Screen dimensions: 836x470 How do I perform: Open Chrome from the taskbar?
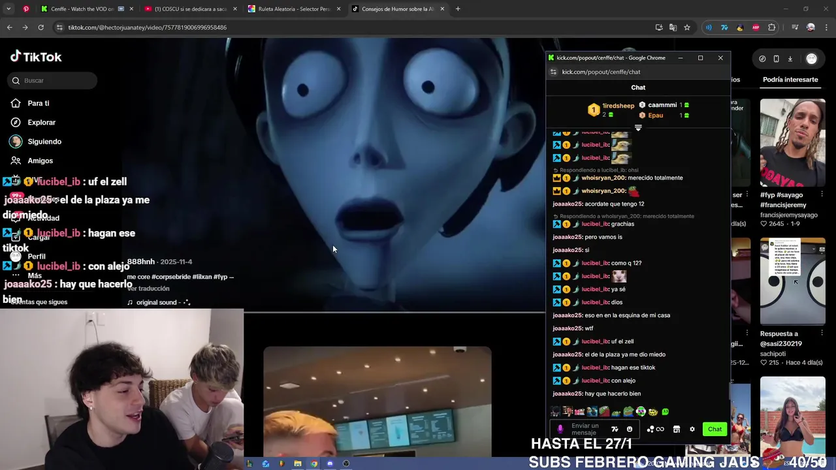click(x=314, y=463)
